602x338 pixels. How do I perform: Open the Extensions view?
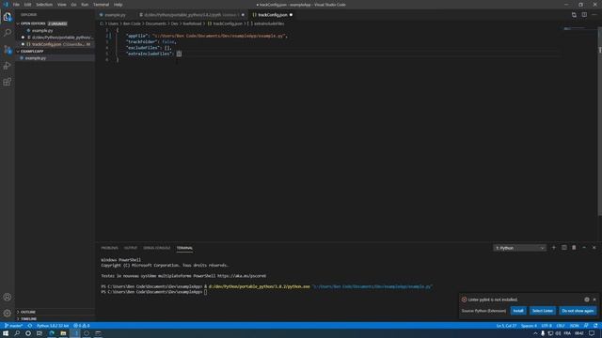coord(8,82)
